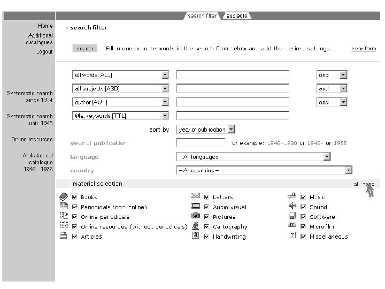Toggle the Pictures checkbox
385x289 pixels.
click(x=206, y=217)
